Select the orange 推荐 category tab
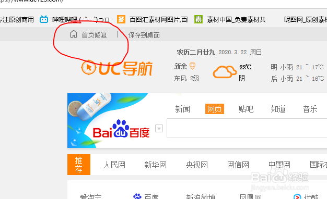This screenshot has height=199, width=327. point(79,165)
